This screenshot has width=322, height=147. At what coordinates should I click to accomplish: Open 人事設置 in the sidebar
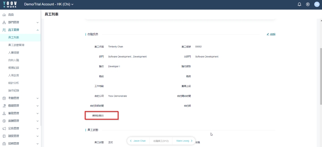(x=14, y=75)
